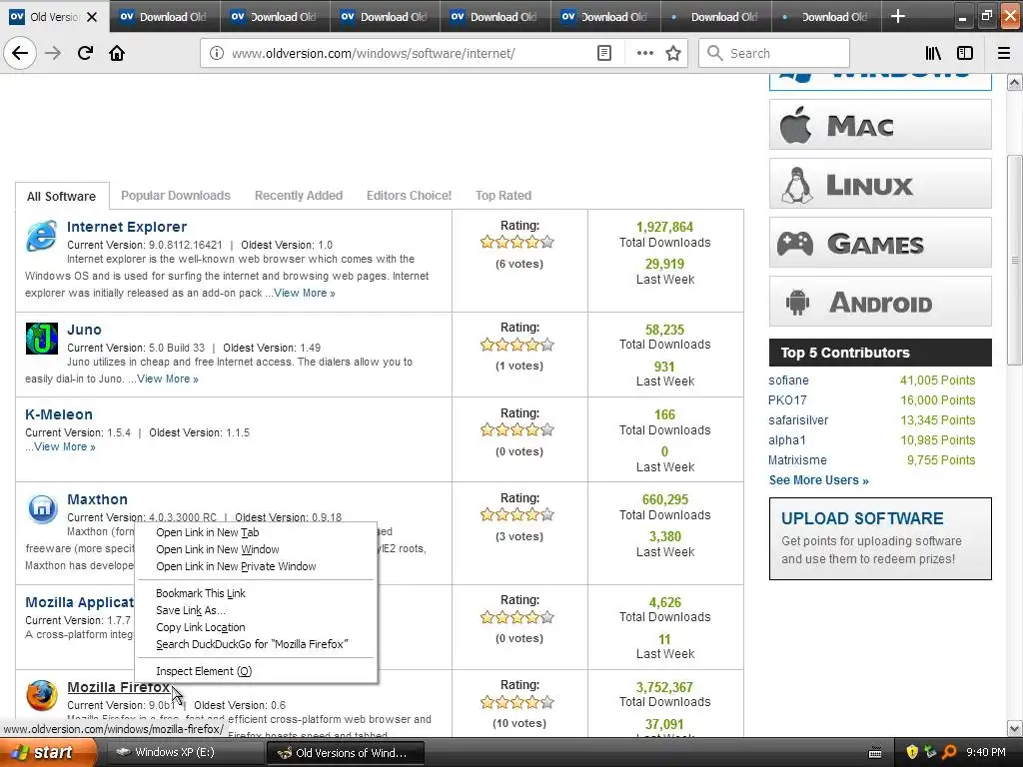
Task: Toggle reader view icon in address bar
Action: [604, 53]
